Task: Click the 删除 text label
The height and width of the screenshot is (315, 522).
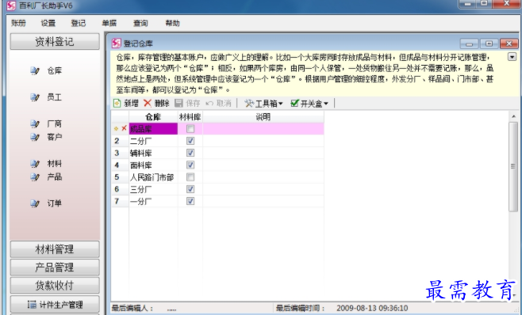Action: (x=162, y=104)
